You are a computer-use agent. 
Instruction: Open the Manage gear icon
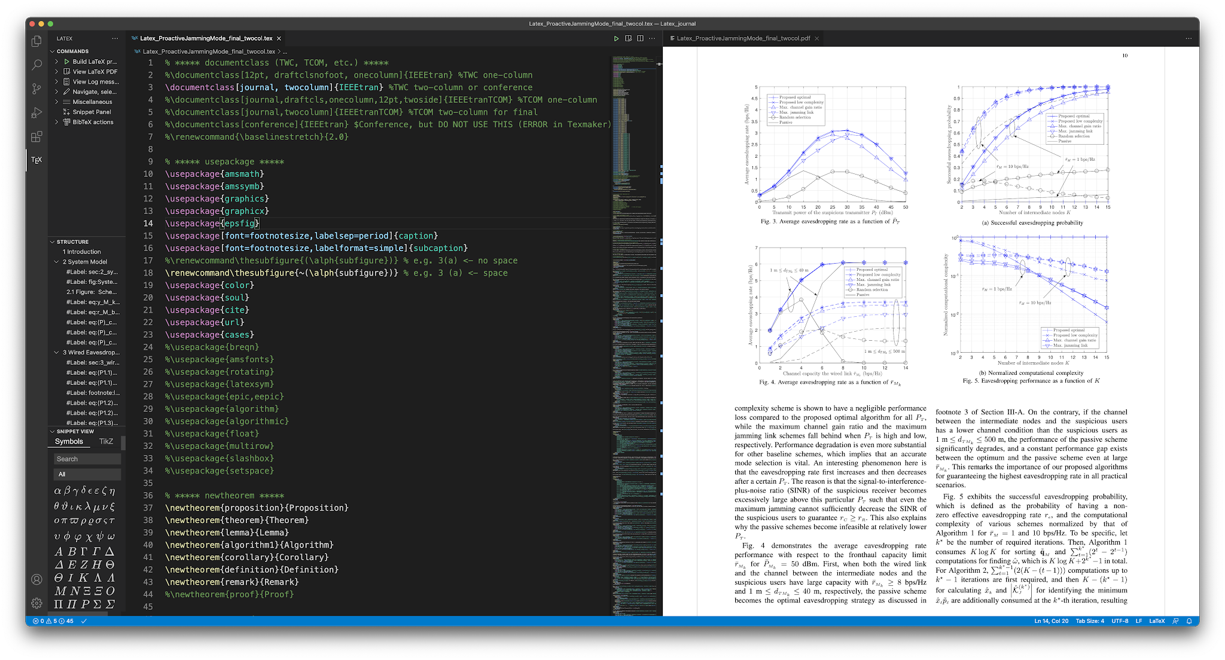click(x=36, y=603)
